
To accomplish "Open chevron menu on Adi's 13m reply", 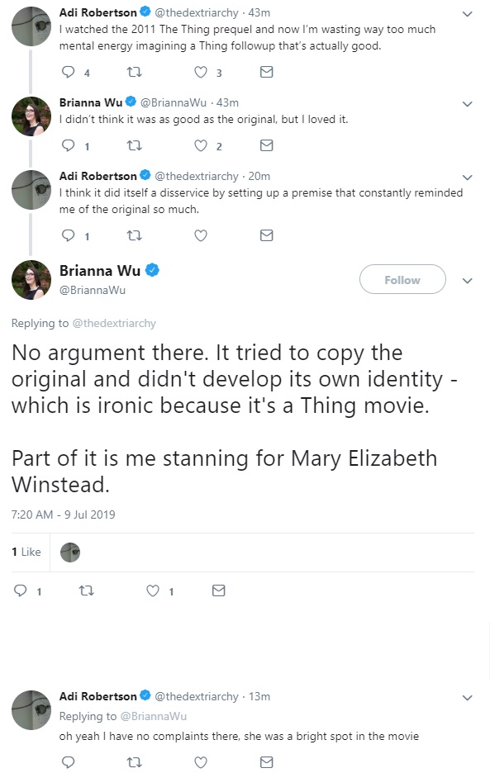I will [468, 698].
